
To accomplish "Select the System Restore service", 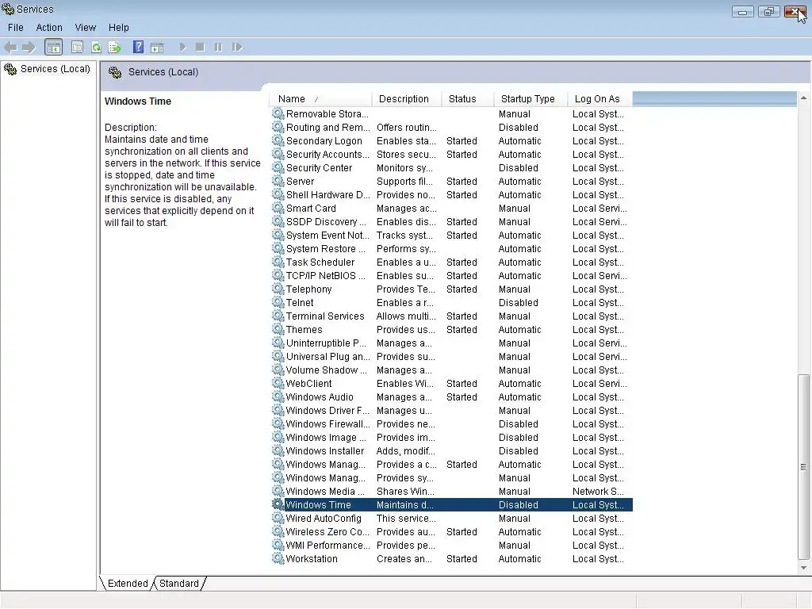I will click(451, 248).
